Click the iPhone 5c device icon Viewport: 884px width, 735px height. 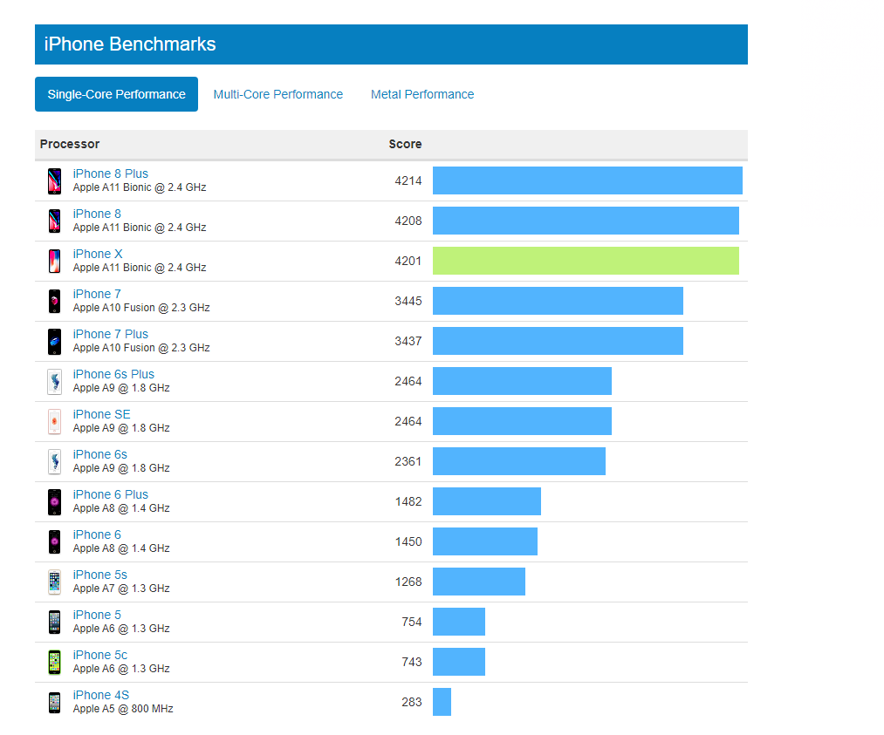pos(55,662)
